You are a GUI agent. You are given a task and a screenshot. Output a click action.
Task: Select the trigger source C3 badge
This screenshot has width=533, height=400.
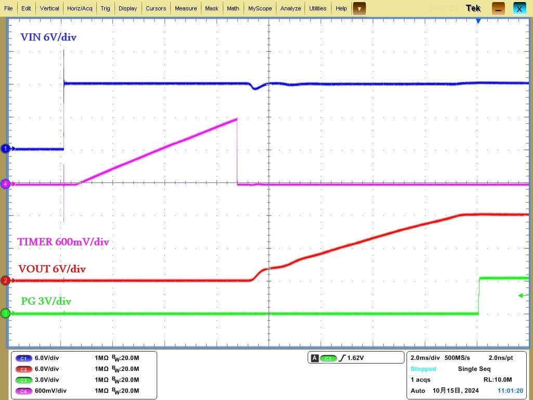point(329,358)
